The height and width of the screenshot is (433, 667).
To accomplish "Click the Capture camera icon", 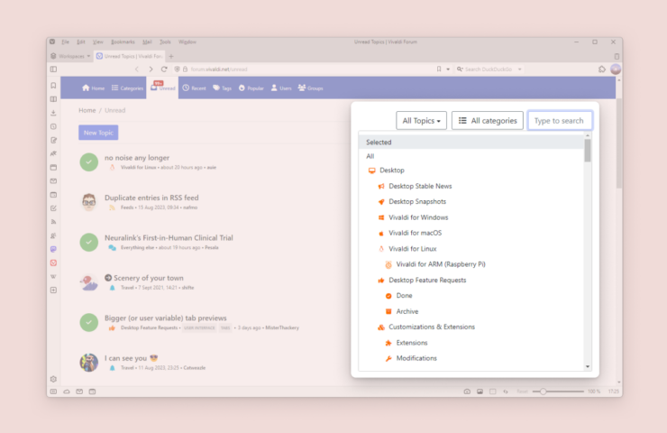I will [467, 392].
